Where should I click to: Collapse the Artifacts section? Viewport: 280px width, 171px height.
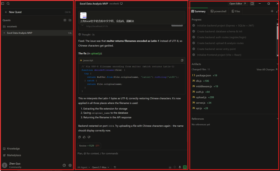(x=277, y=64)
